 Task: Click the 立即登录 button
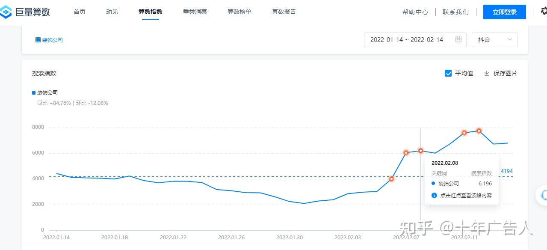505,12
